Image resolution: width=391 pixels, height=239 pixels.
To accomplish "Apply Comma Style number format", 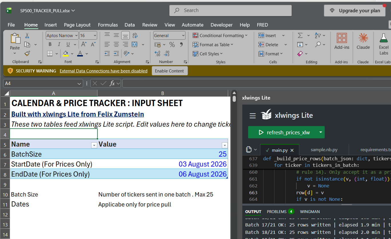I will coord(181,44).
